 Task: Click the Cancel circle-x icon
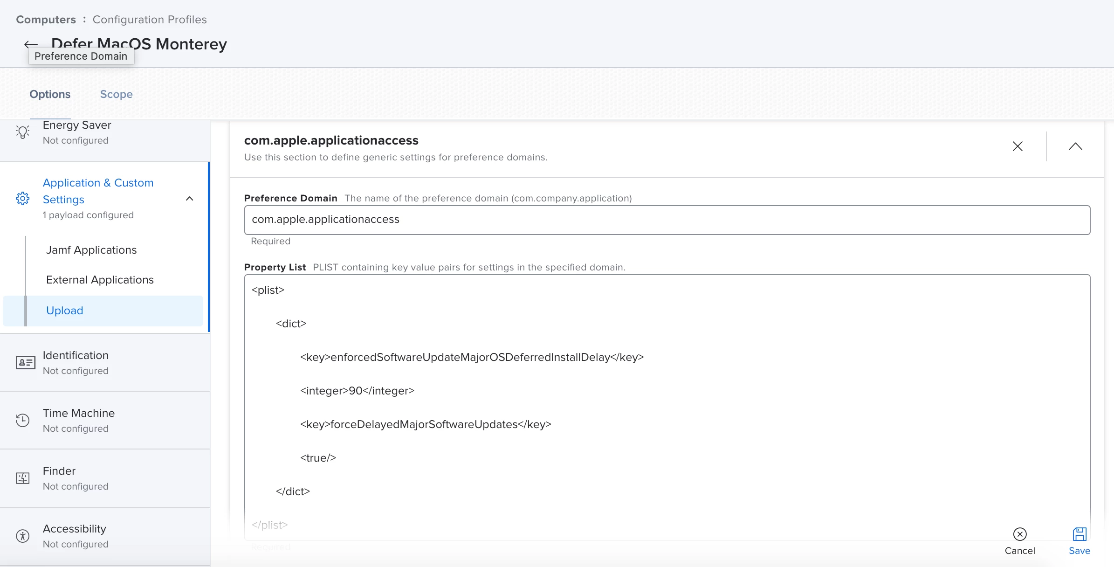[1020, 534]
